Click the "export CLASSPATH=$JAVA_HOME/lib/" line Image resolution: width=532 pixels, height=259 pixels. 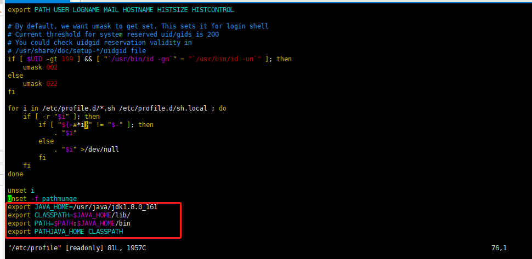coord(69,215)
